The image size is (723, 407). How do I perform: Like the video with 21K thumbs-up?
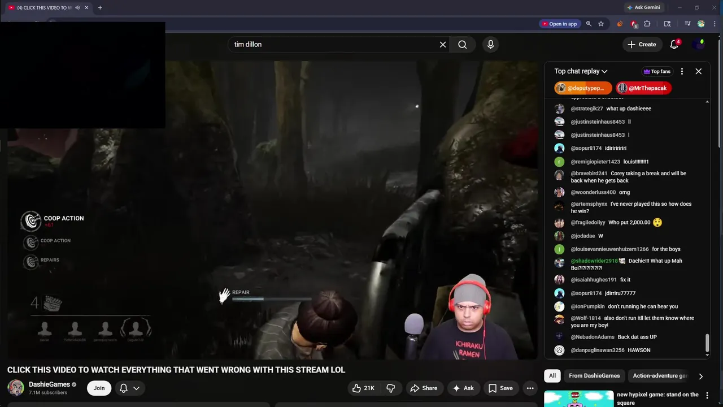coord(363,388)
